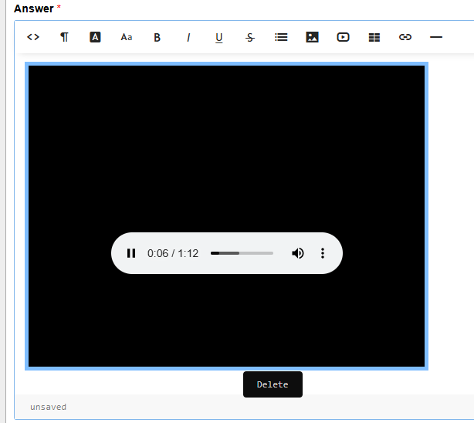This screenshot has width=474, height=423.
Task: Toggle bold formatting
Action: point(157,37)
